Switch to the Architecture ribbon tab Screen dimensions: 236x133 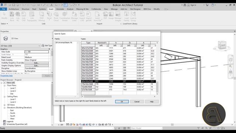tap(14, 9)
